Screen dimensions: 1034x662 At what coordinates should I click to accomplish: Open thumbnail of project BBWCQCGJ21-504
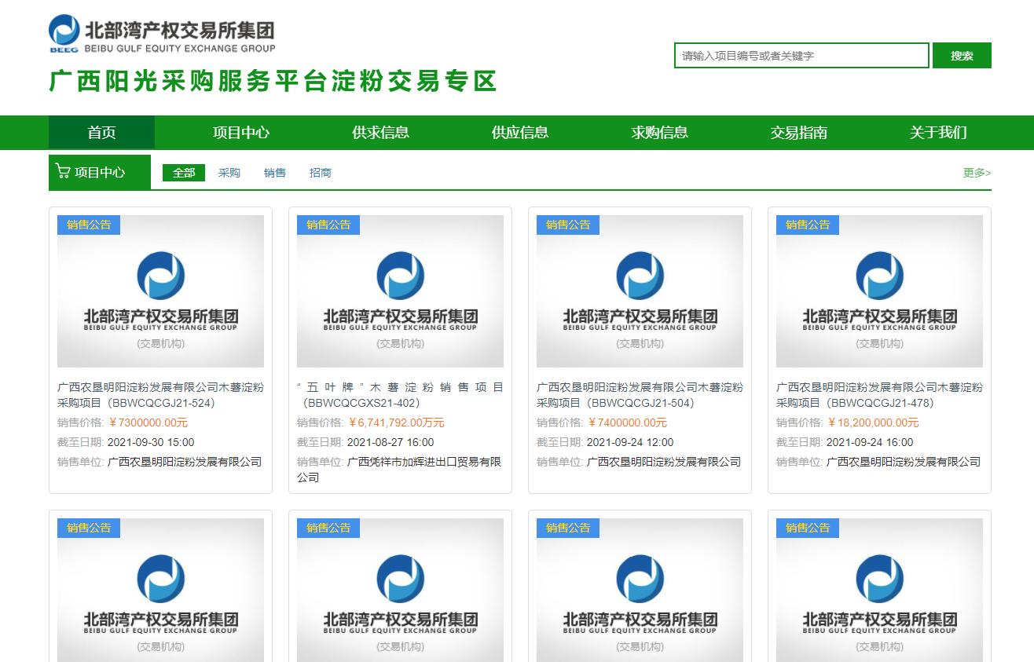click(640, 291)
